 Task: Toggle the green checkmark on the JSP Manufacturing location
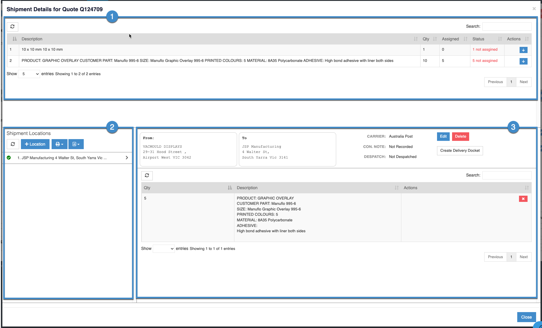[x=9, y=157]
